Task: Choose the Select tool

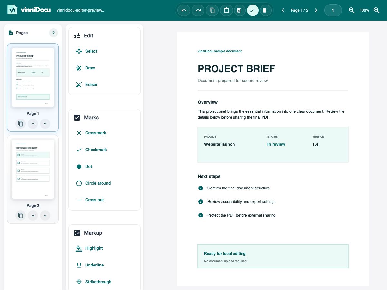Action: click(104, 51)
